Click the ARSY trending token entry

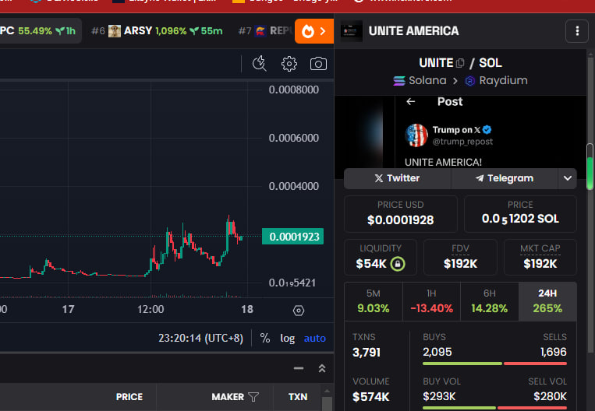157,31
